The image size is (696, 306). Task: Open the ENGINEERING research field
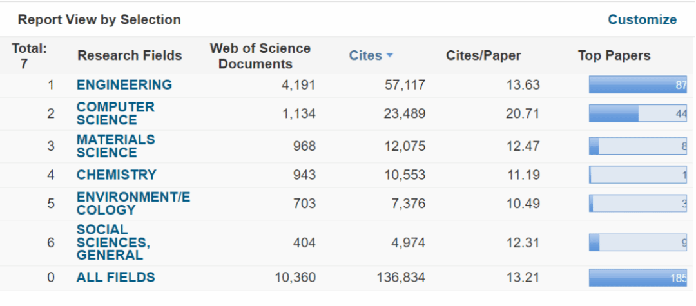tap(124, 84)
